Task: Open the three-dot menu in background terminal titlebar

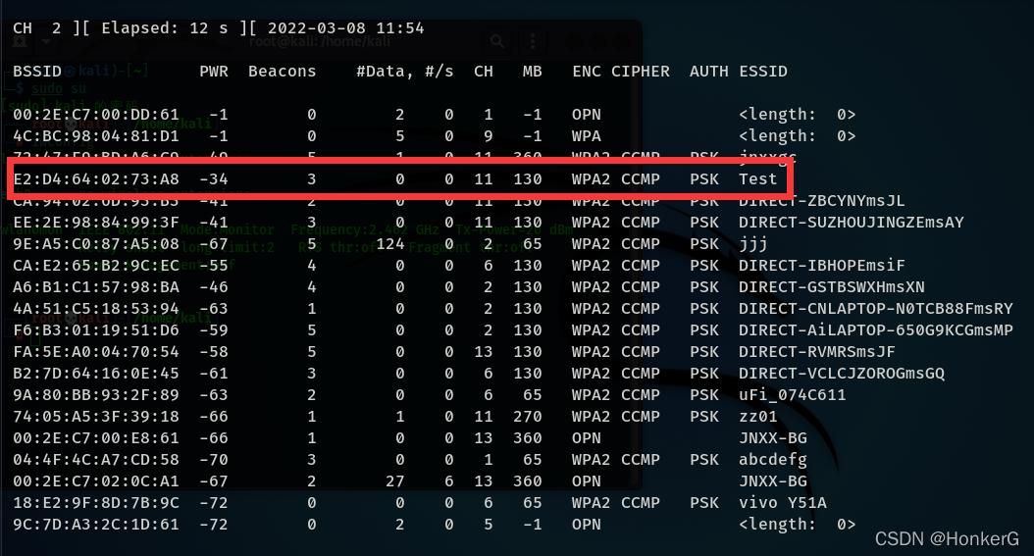Action: pos(532,42)
